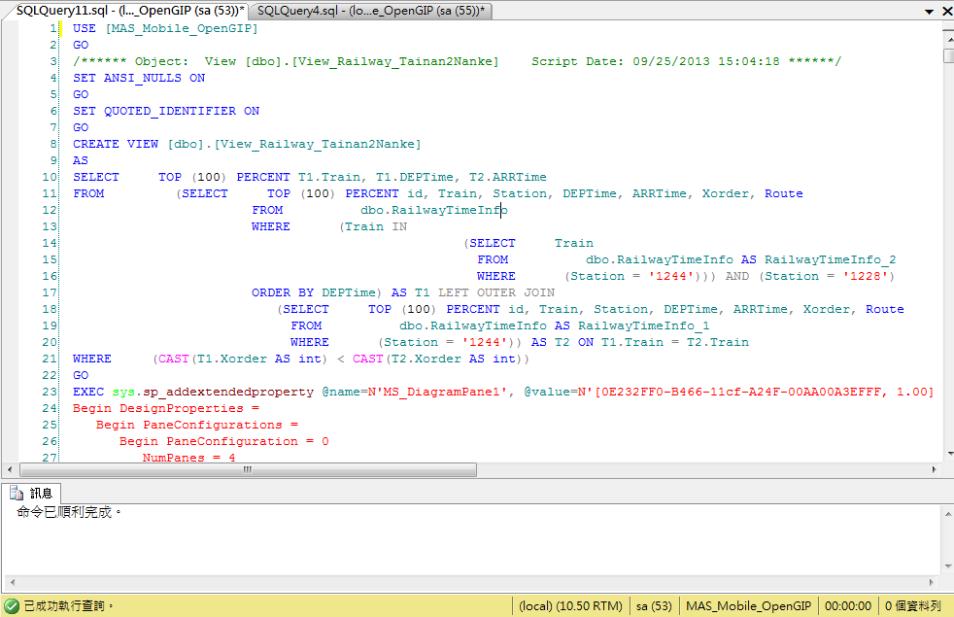Click messages pane scroll up arrow
This screenshot has height=617, width=954.
tap(945, 512)
